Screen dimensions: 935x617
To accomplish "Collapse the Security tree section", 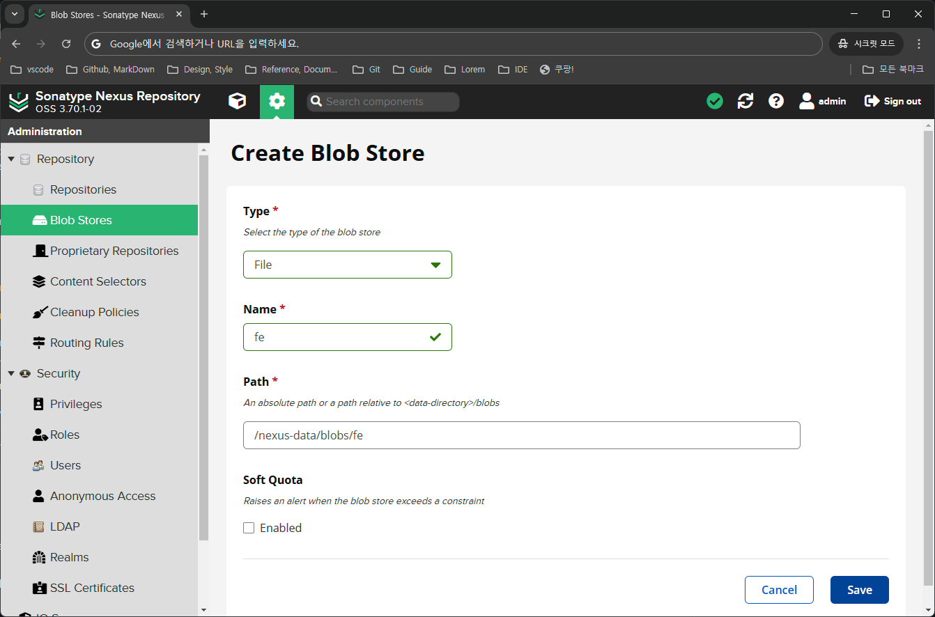I will pyautogui.click(x=11, y=374).
